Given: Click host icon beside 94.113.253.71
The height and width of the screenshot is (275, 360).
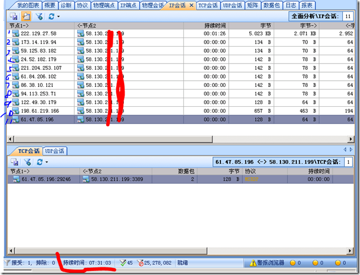Looking at the screenshot, I should pos(15,94).
